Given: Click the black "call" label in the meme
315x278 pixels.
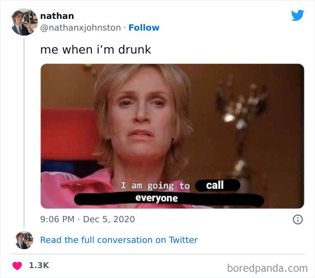Looking at the screenshot, I should click(x=215, y=185).
